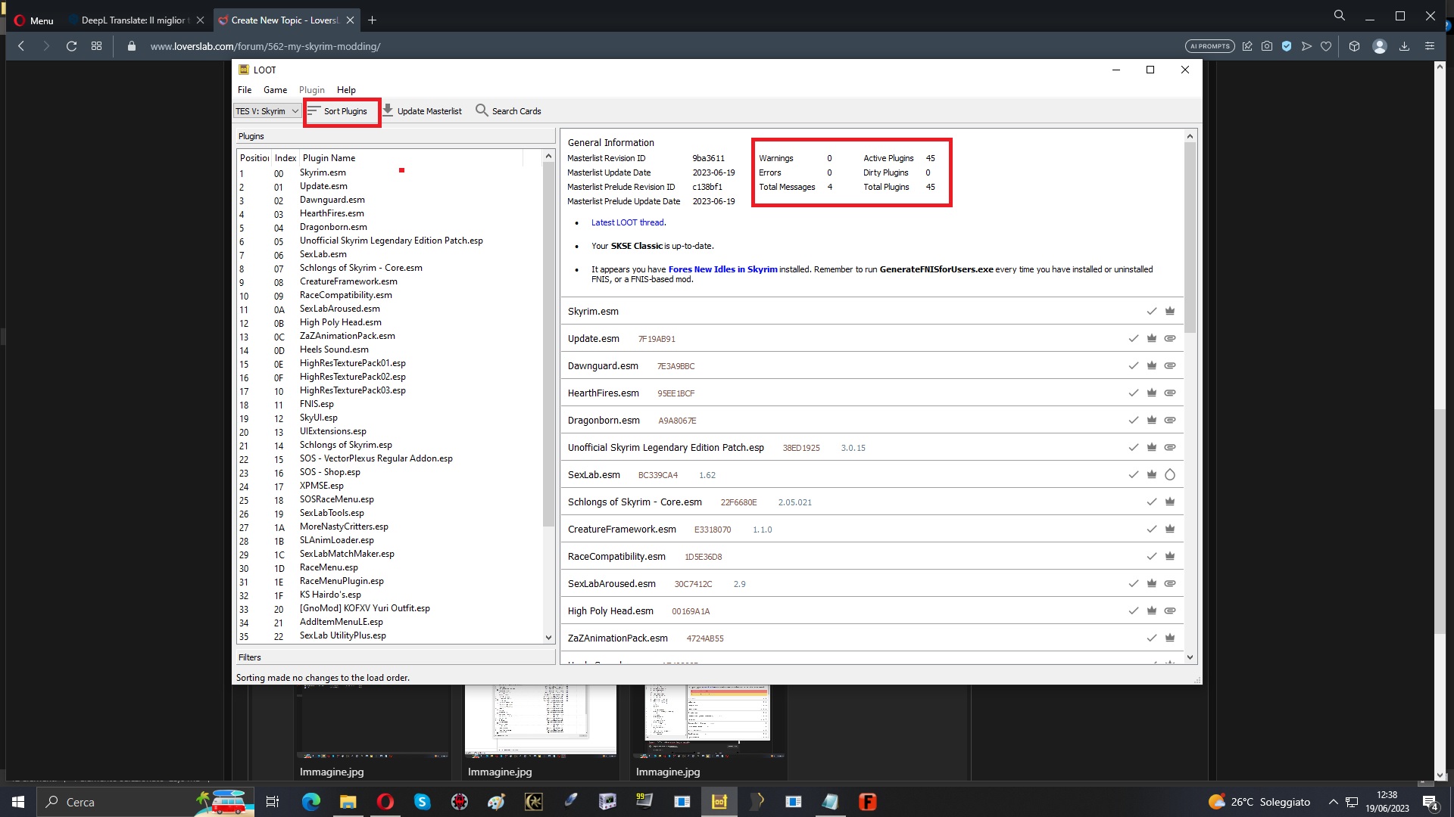Click the plugin cards scroll down arrow

pyautogui.click(x=1190, y=657)
